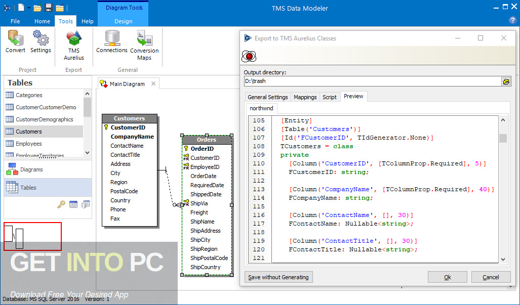Image resolution: width=520 pixels, height=305 pixels.
Task: Open Conversion Maps
Action: 144,45
